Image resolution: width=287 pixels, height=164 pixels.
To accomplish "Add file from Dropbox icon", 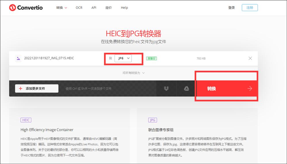I will 166,89.
